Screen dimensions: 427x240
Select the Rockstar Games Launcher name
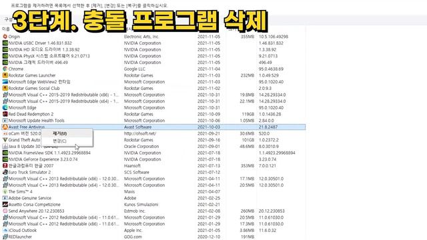click(x=32, y=75)
